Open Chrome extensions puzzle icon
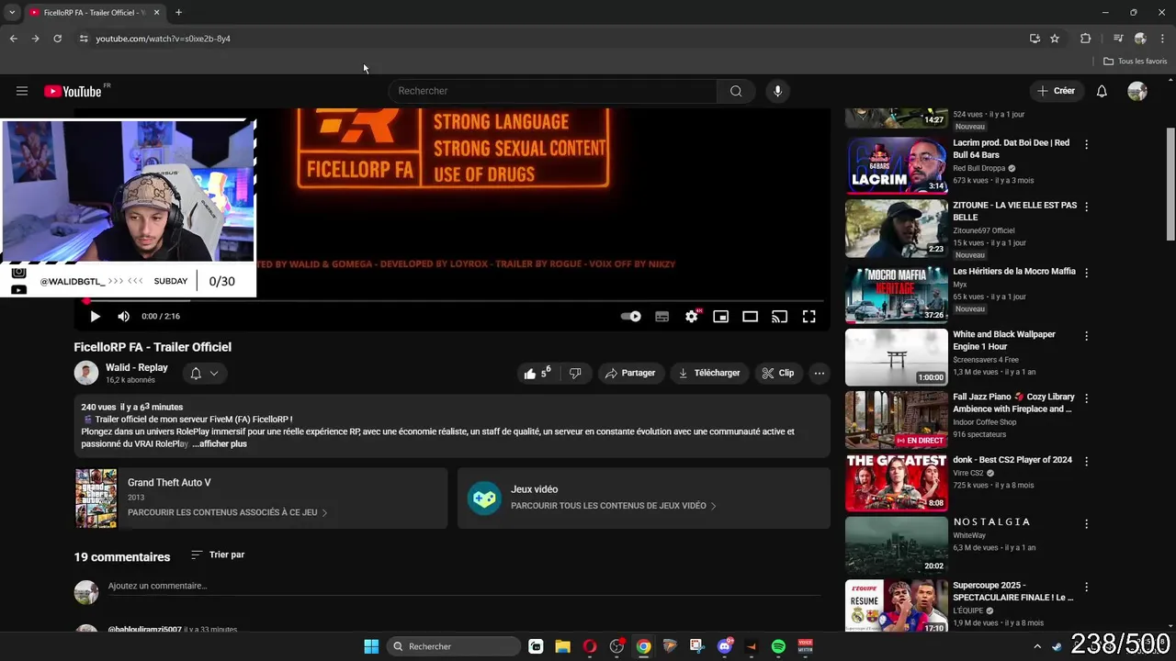Image resolution: width=1176 pixels, height=661 pixels. click(x=1085, y=39)
